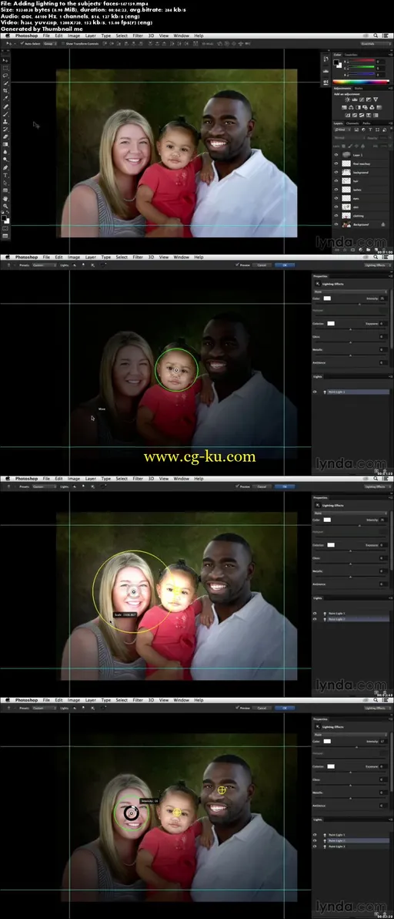Add a Brightness/Contrast adjustment
394x919 pixels.
click(x=347, y=99)
